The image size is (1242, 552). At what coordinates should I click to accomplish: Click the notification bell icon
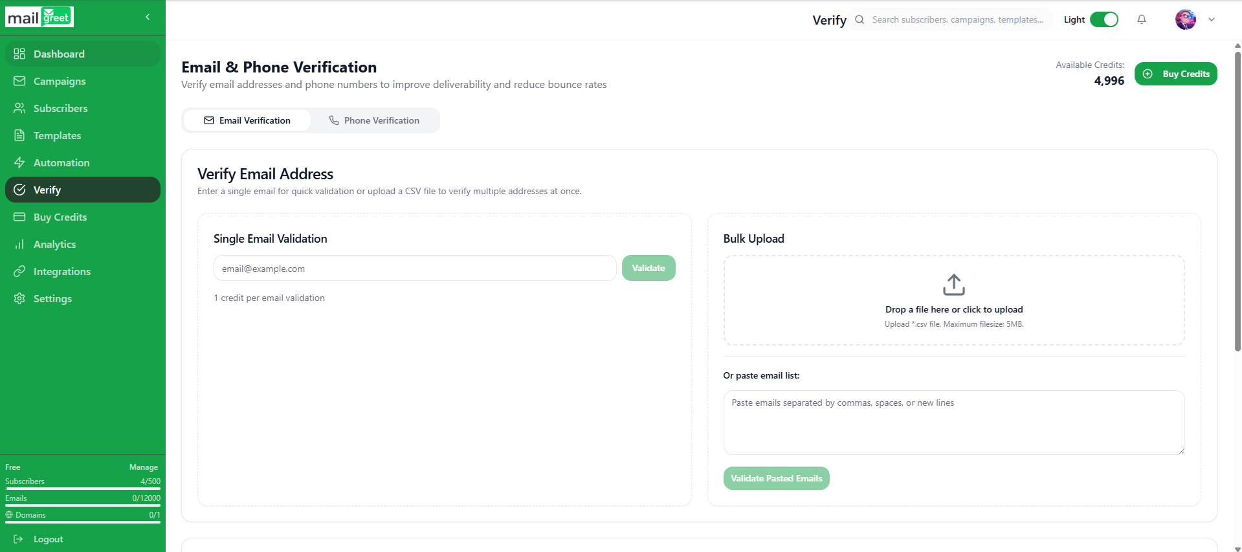1141,19
